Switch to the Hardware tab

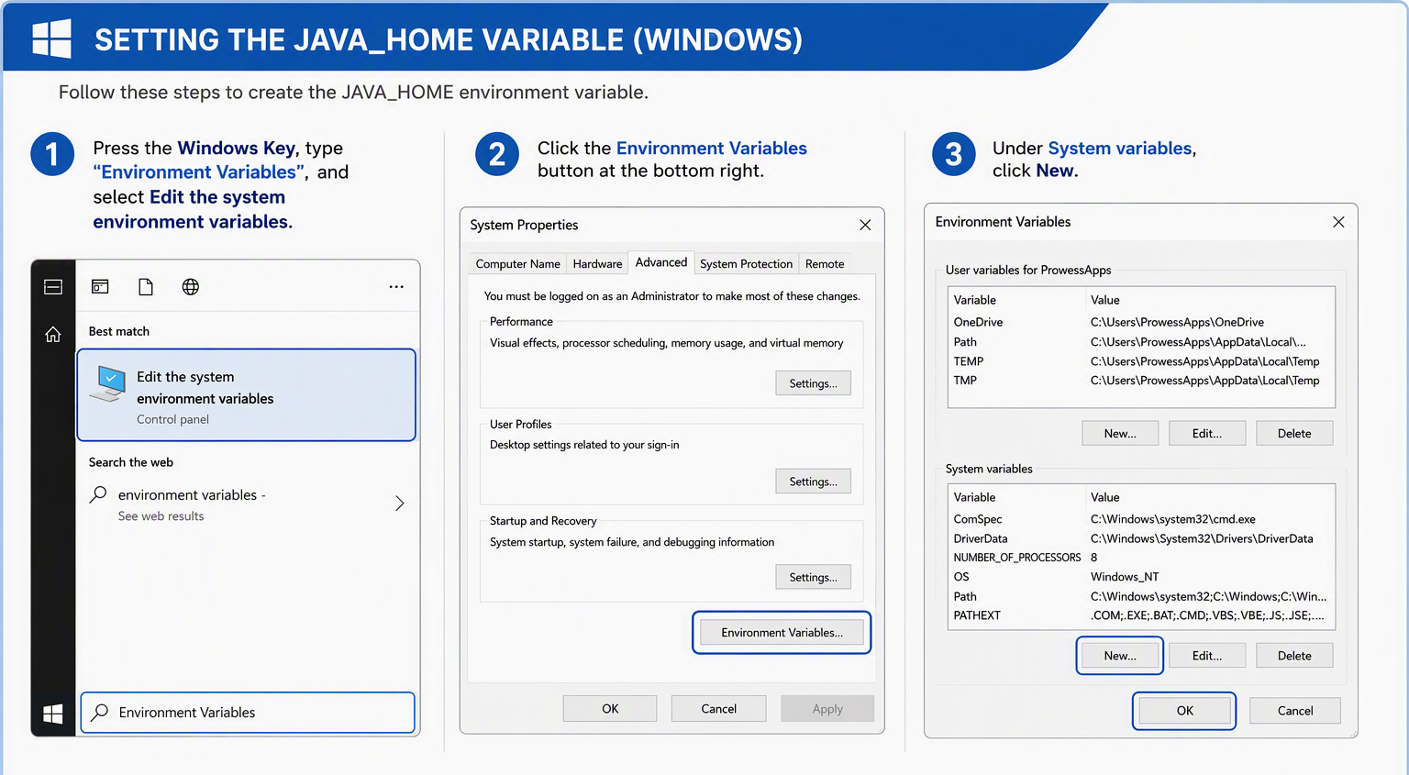coord(597,264)
